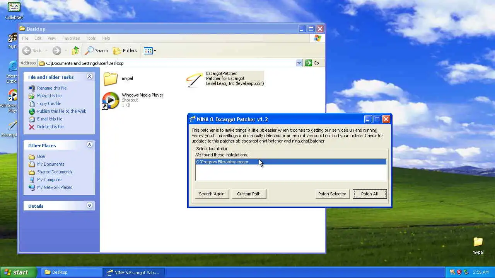Screen dimensions: 495x278
Task: Click Move this file
Action: click(49, 96)
